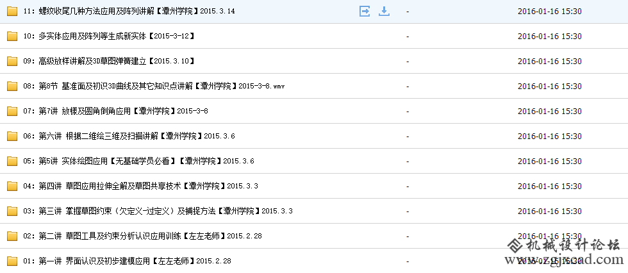This screenshot has width=628, height=273.
Task: Click folder icon for 08: 第8节 基准面
Action: pos(12,86)
